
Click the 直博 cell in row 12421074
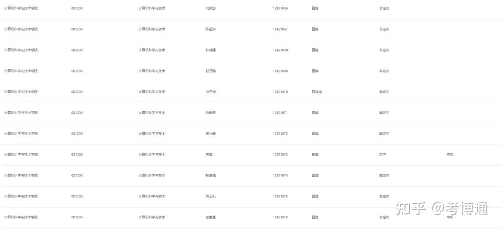pyautogui.click(x=315, y=176)
